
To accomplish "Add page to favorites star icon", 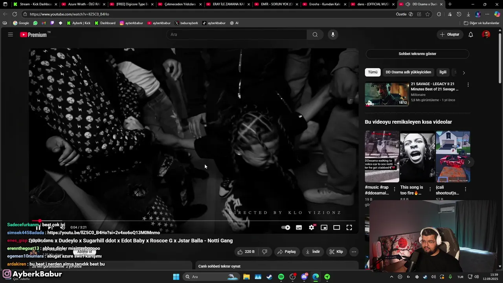I will tap(428, 14).
